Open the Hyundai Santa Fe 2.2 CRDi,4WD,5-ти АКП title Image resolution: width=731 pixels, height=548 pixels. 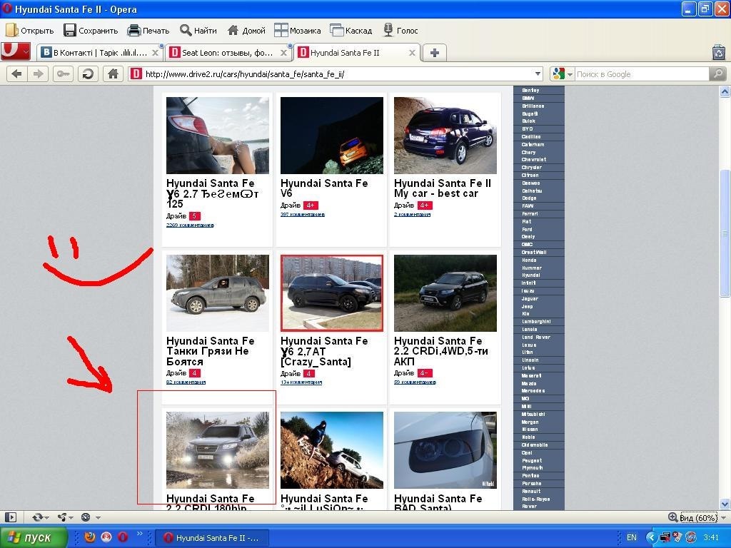[x=440, y=351]
